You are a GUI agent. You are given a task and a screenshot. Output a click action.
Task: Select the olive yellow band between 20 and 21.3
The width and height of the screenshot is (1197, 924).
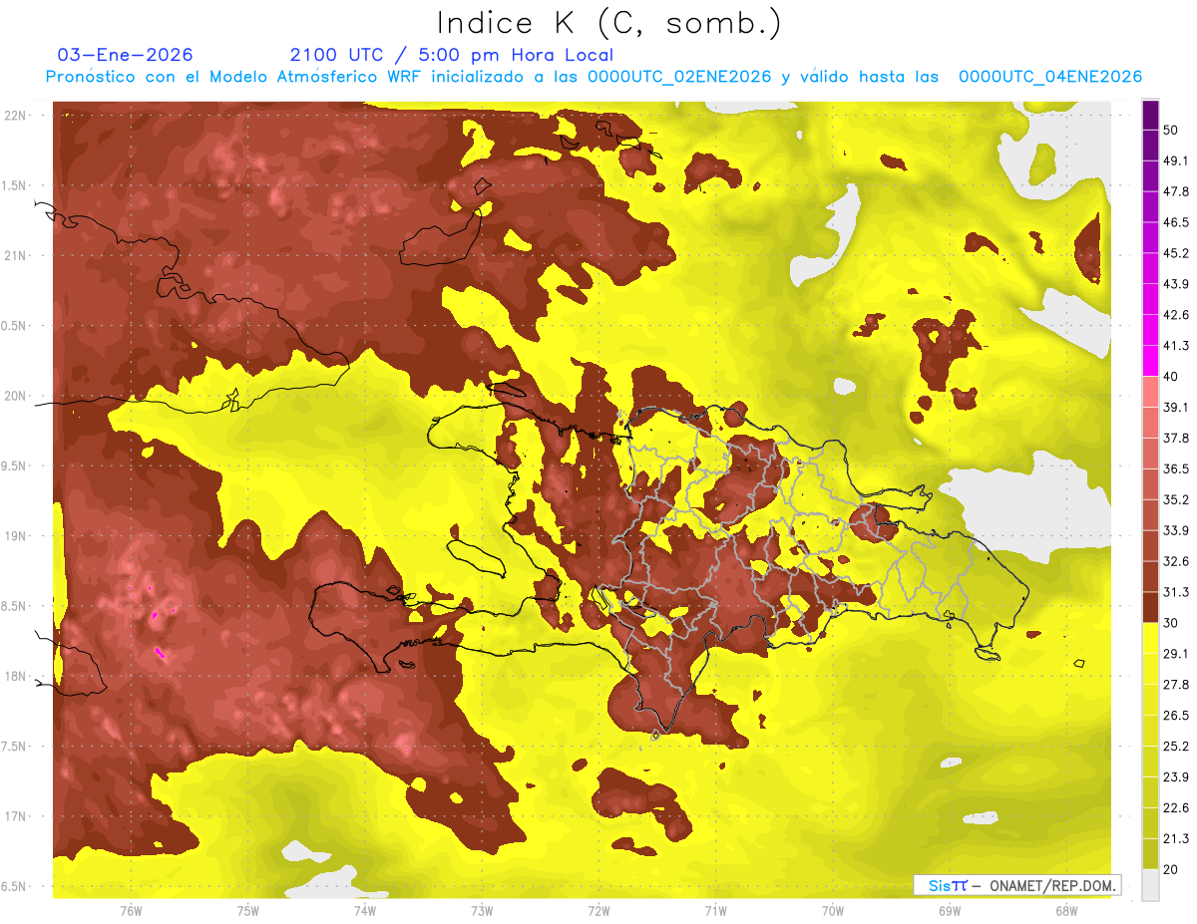coord(1150,853)
